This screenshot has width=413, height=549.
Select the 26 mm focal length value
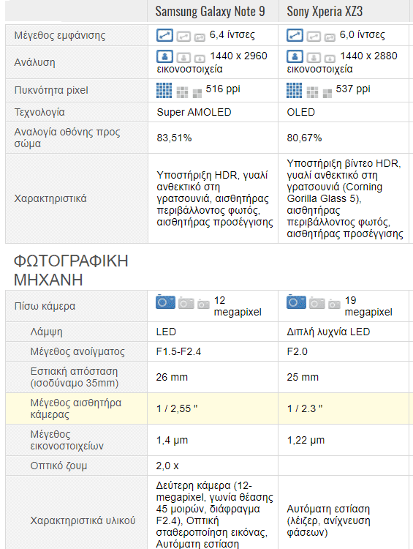pyautogui.click(x=172, y=377)
